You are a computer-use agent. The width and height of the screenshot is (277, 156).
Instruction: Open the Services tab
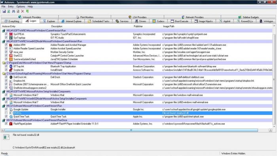122,21
